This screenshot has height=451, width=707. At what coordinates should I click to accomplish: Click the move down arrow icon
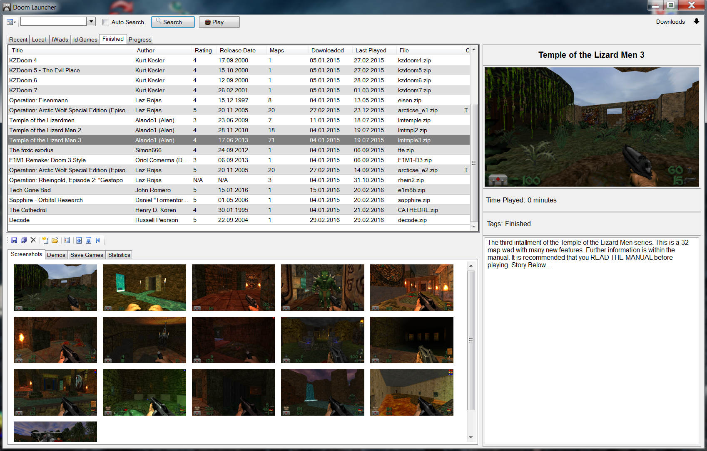pyautogui.click(x=88, y=240)
